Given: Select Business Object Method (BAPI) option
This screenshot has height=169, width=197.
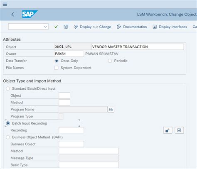Looking at the screenshot, I should coord(8,137).
